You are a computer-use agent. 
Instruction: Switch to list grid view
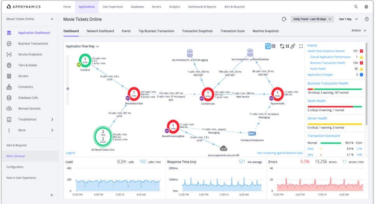[x=273, y=46]
